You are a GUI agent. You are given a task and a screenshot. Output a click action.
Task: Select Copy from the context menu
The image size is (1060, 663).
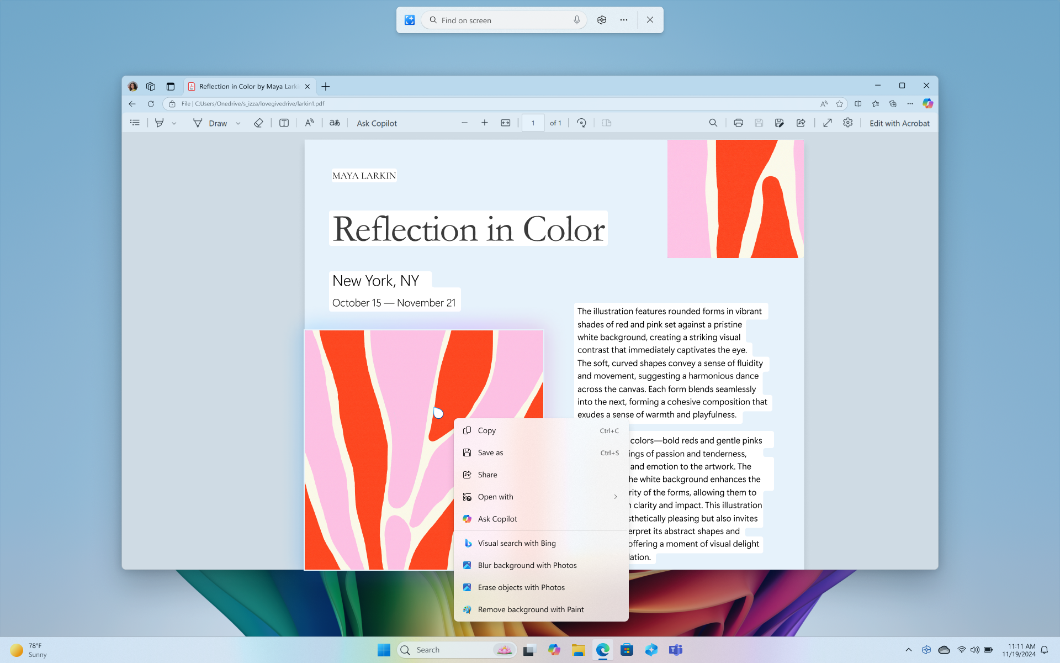486,430
